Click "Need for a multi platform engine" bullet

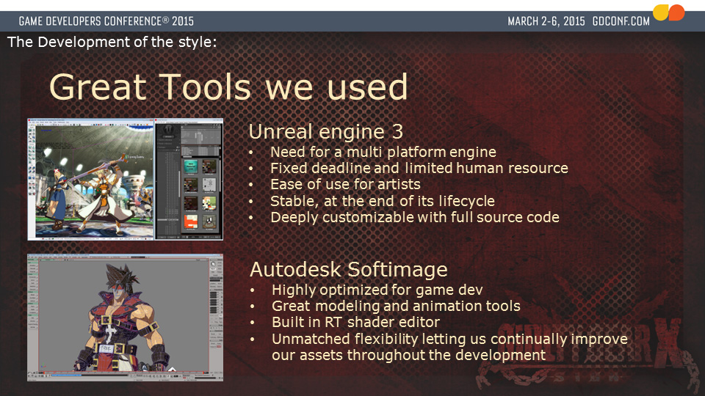(383, 153)
